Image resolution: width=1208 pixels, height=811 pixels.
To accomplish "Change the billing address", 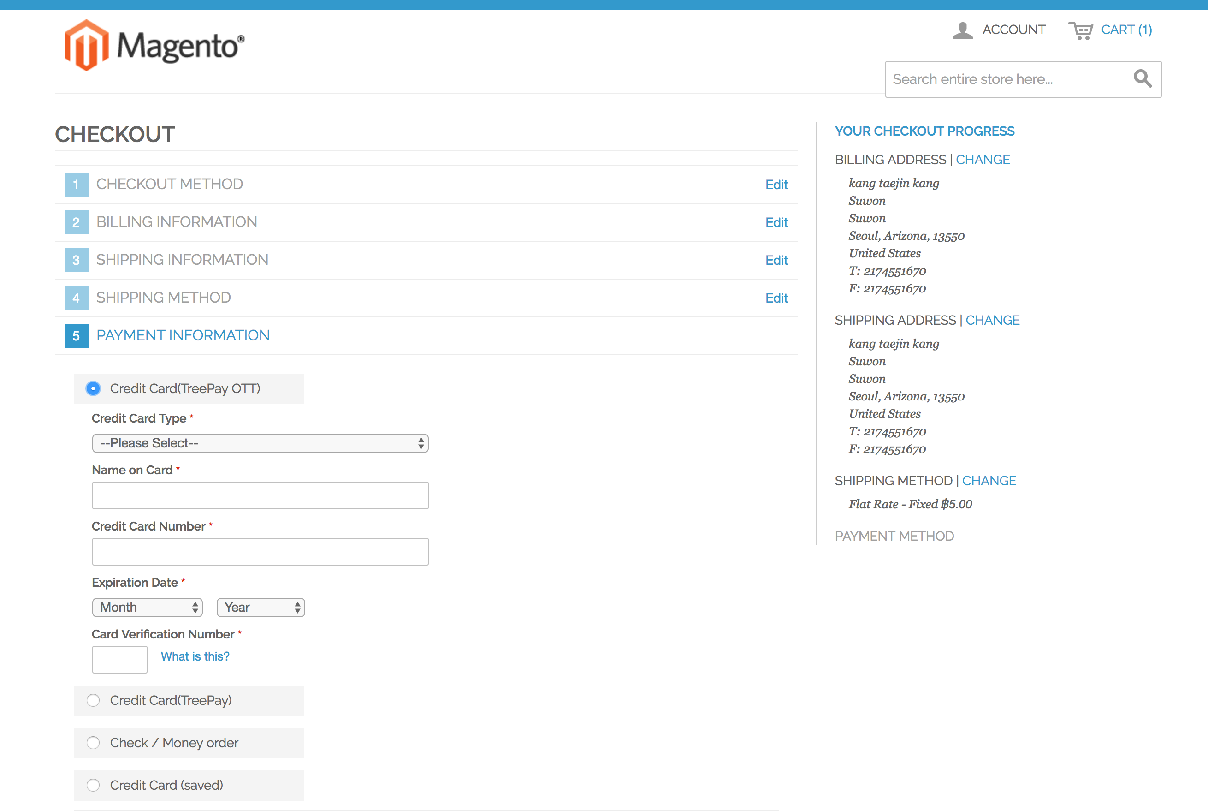I will pos(983,160).
